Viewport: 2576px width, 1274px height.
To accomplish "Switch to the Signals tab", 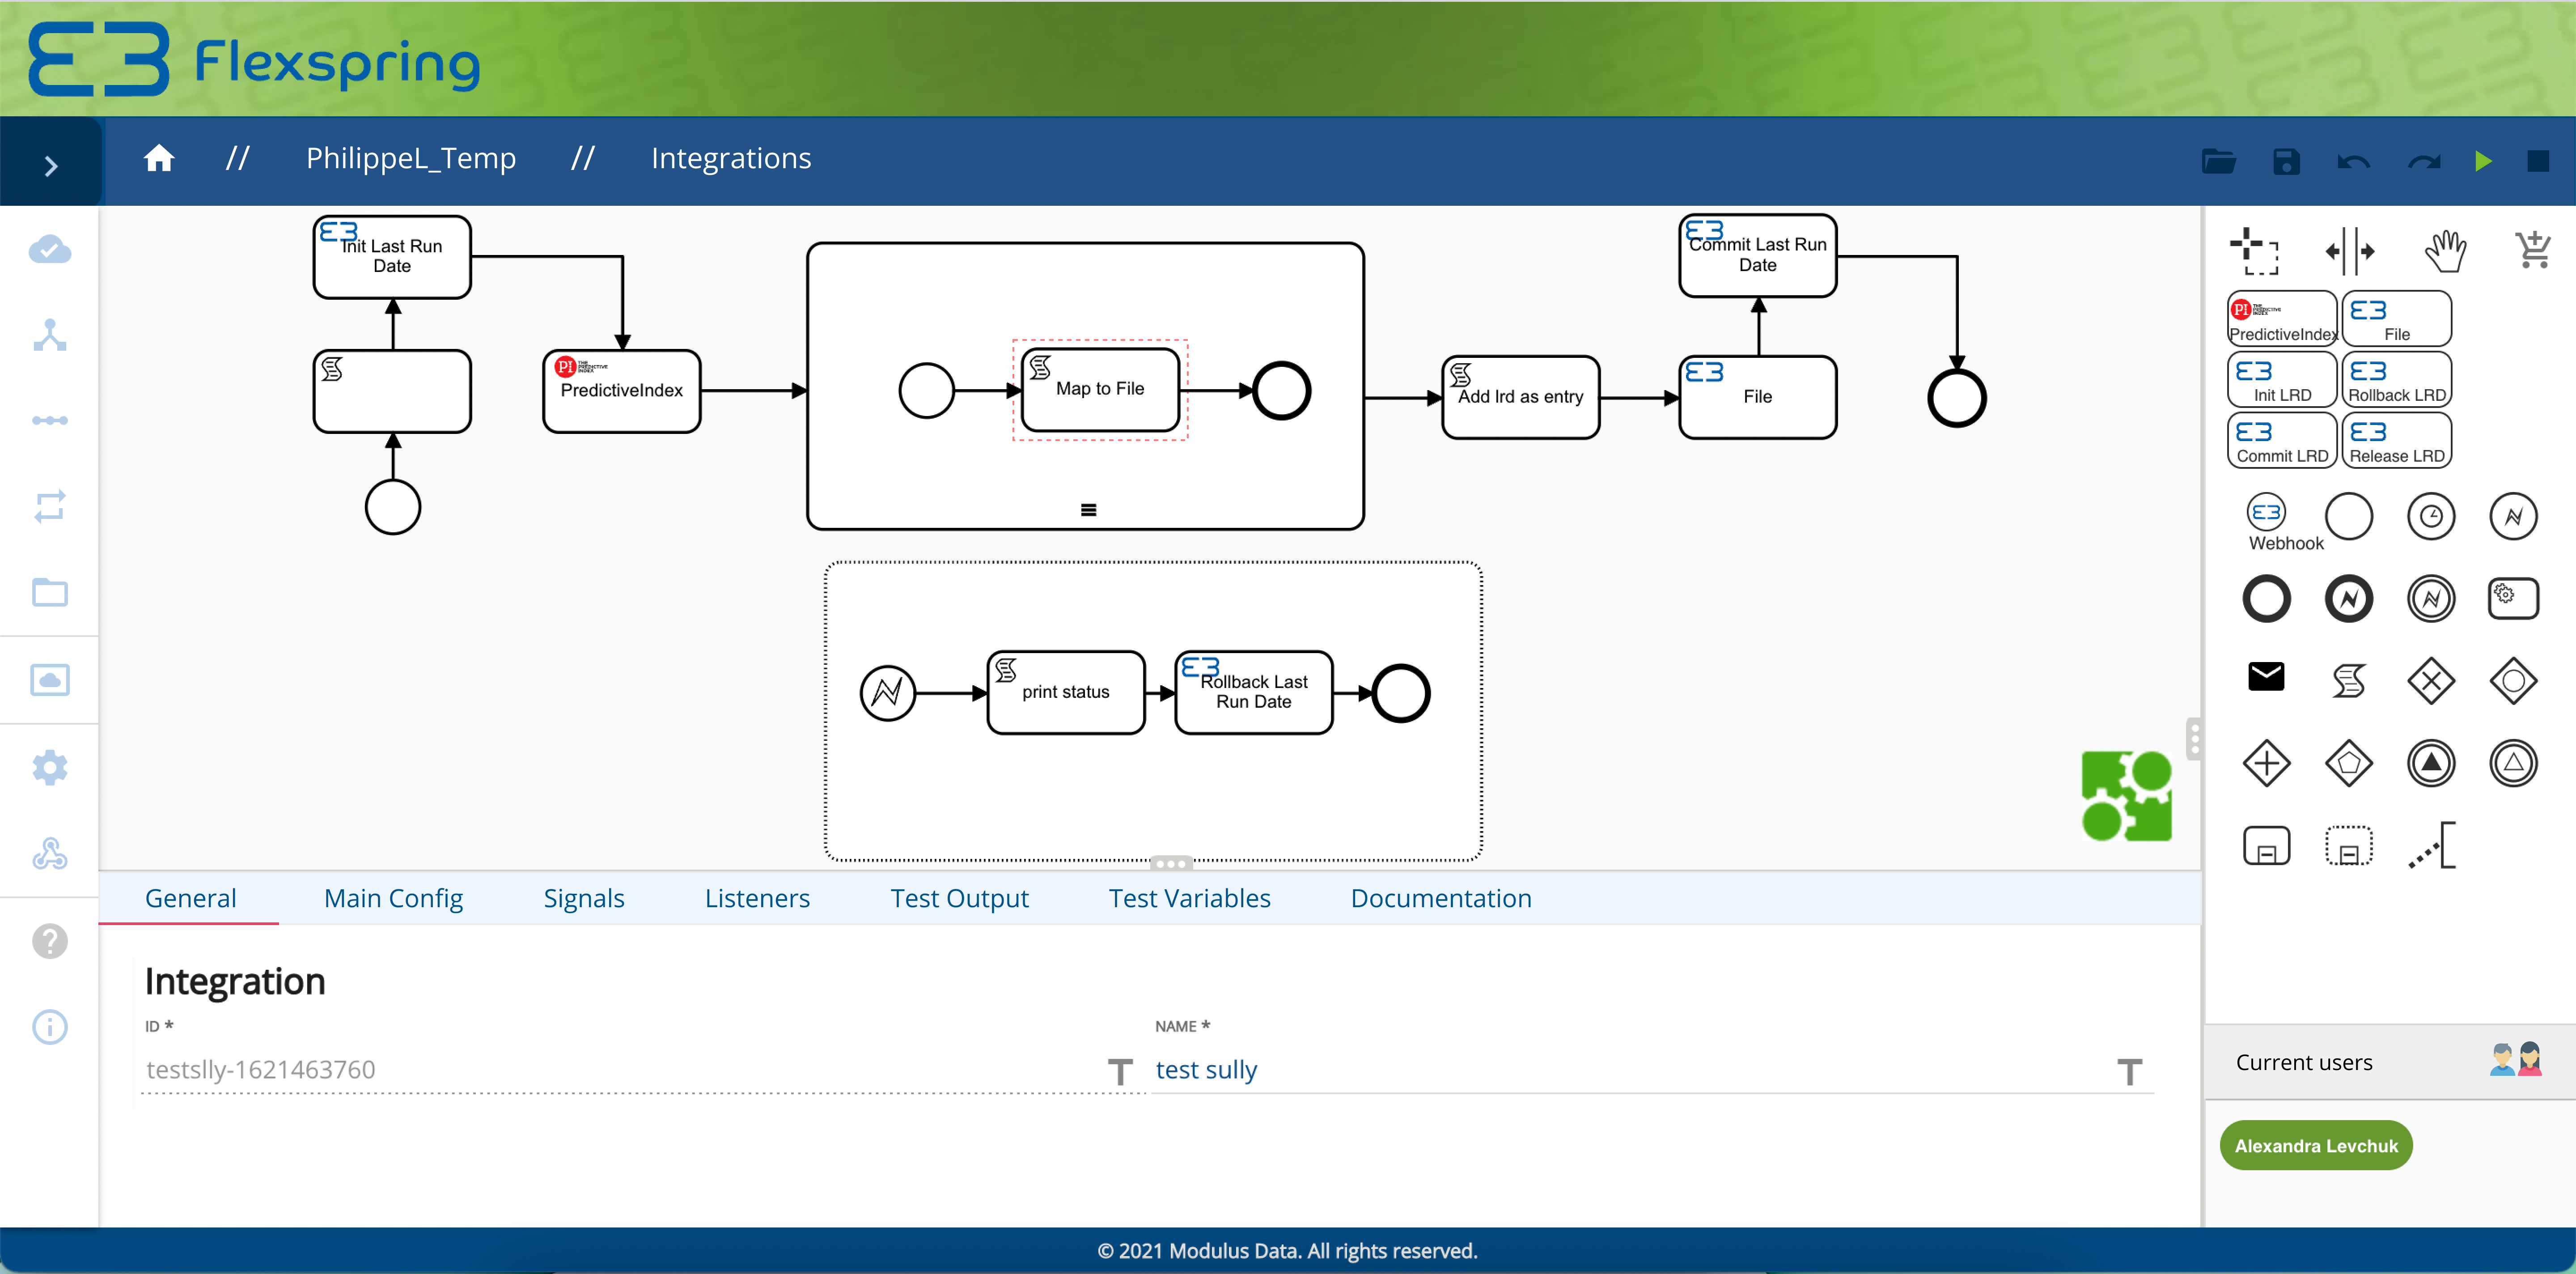I will point(584,899).
